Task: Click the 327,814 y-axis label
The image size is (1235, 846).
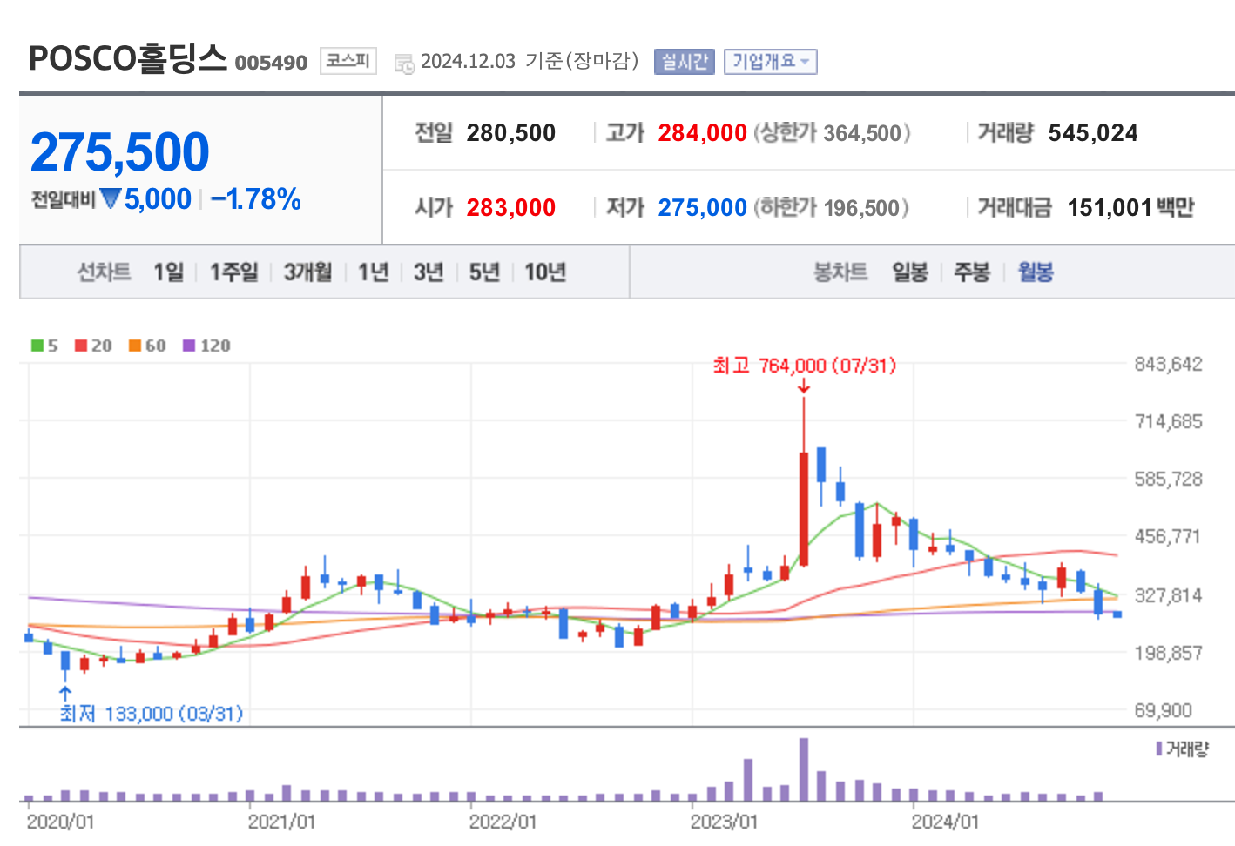Action: (x=1168, y=595)
